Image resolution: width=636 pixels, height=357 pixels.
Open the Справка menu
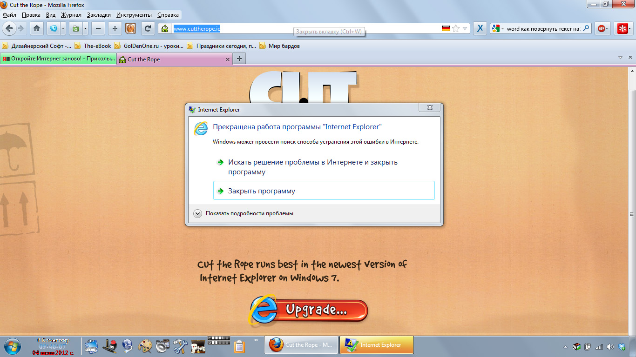pyautogui.click(x=168, y=15)
